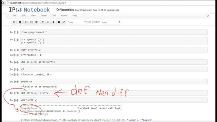The width and height of the screenshot is (217, 122).
Task: Click the SympifyError text in traceback
Action: click(29, 108)
